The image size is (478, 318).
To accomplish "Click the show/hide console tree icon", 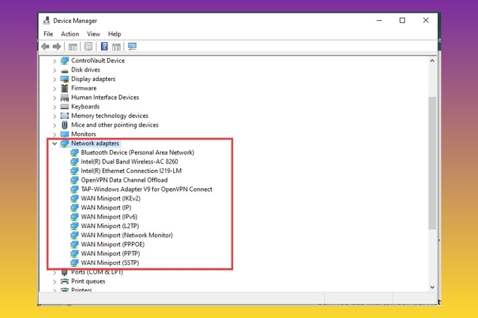I will click(72, 47).
